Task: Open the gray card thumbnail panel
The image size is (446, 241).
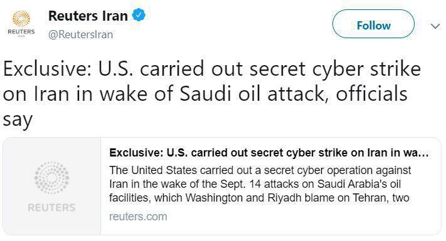Action: pyautogui.click(x=52, y=187)
